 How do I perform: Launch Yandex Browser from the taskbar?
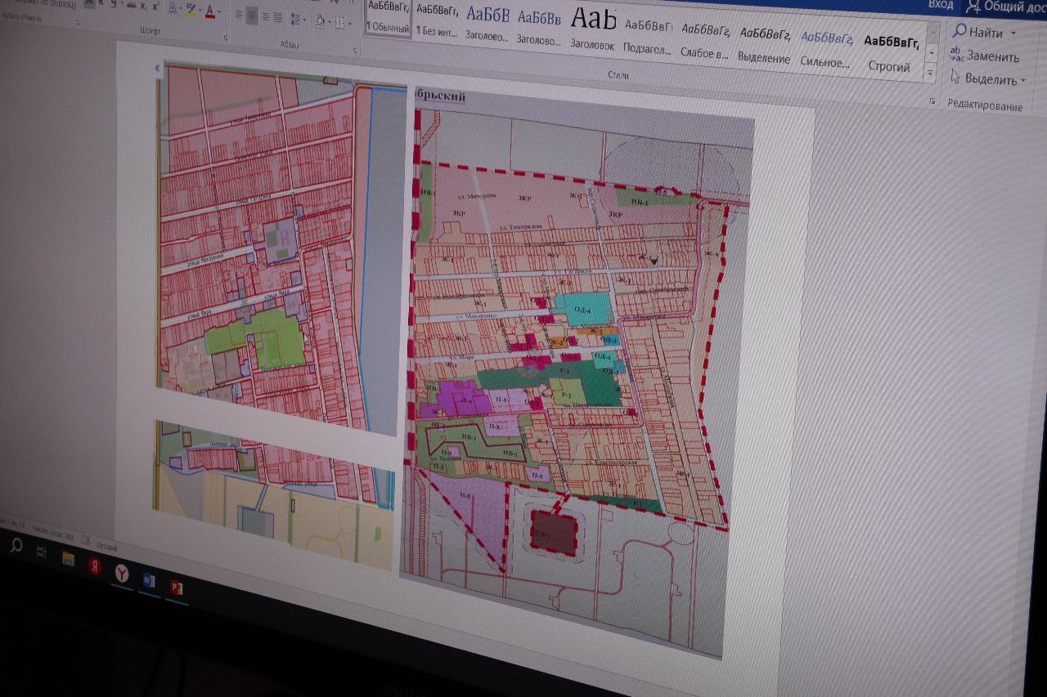(122, 574)
